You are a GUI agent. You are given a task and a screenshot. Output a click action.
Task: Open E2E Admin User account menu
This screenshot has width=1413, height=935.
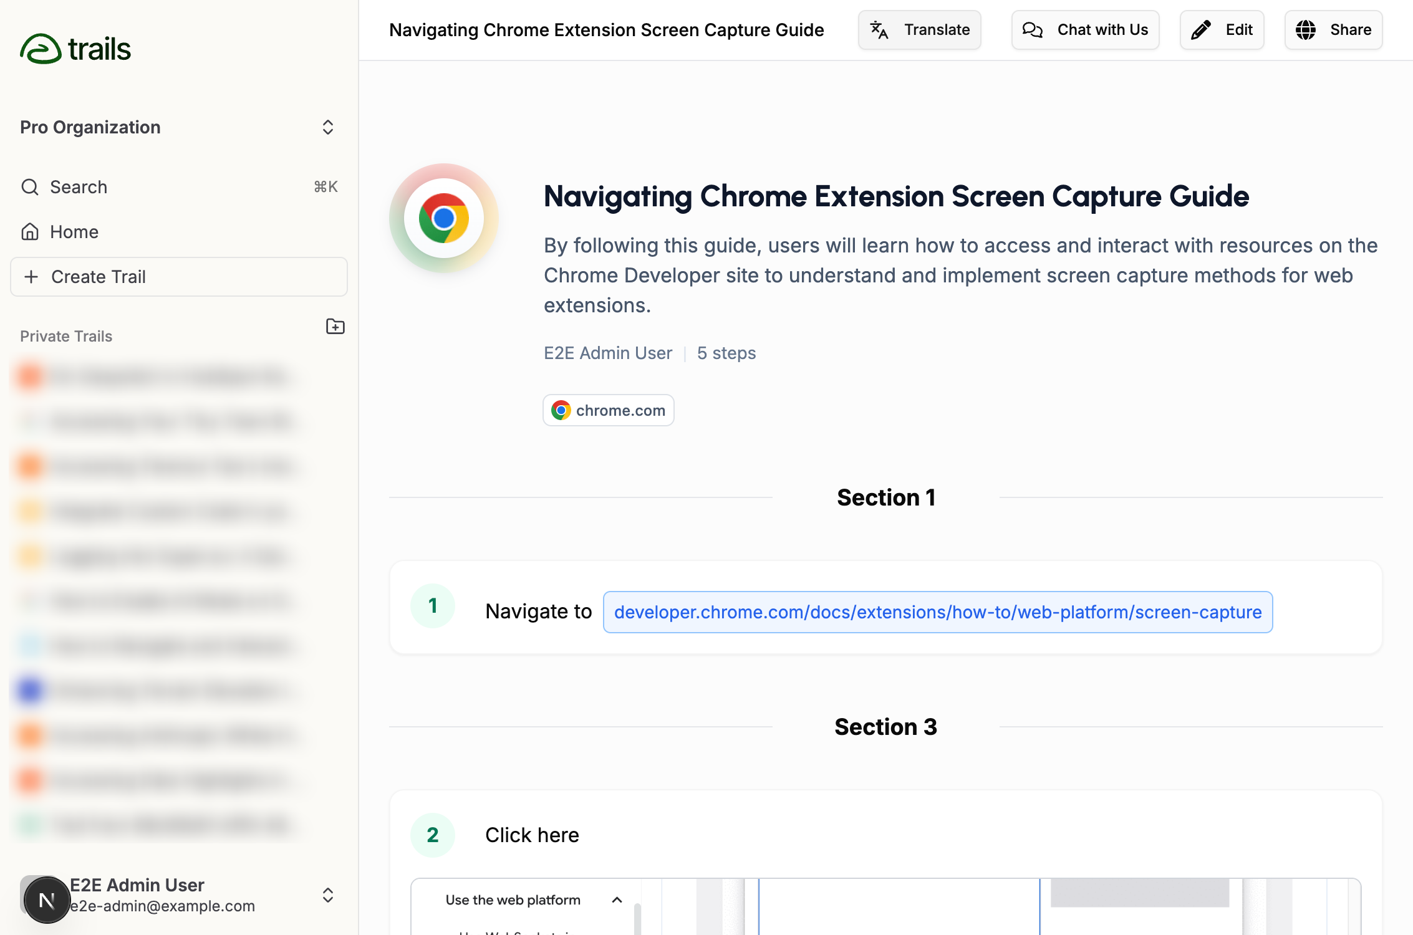pyautogui.click(x=178, y=896)
